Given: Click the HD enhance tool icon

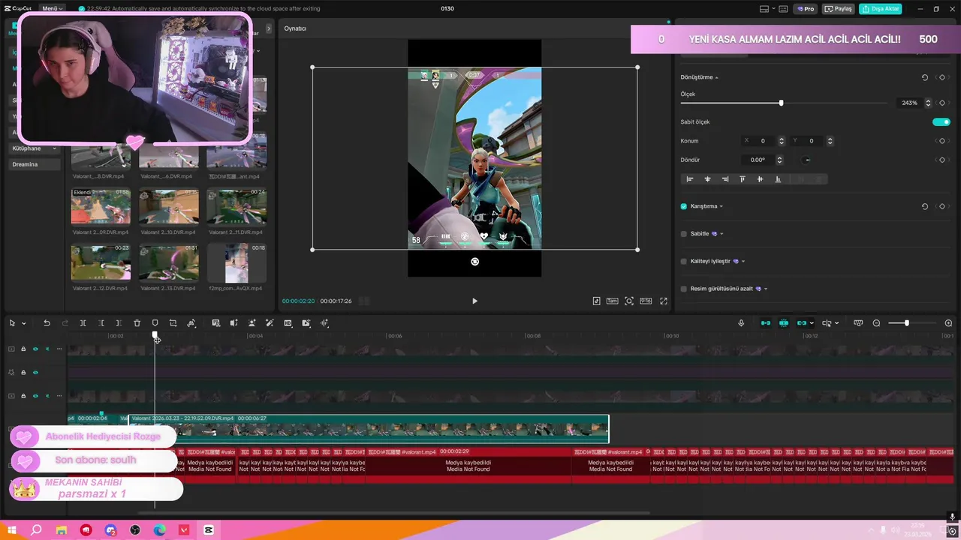Looking at the screenshot, I should (x=288, y=323).
